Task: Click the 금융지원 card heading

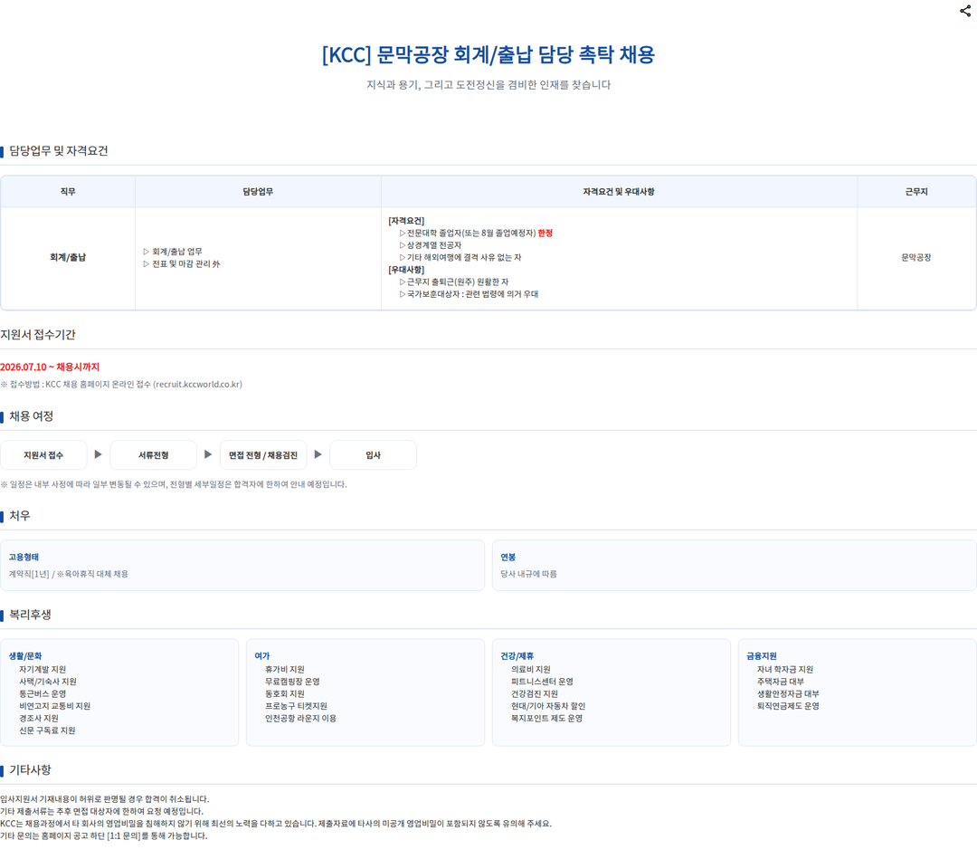Action: point(762,655)
